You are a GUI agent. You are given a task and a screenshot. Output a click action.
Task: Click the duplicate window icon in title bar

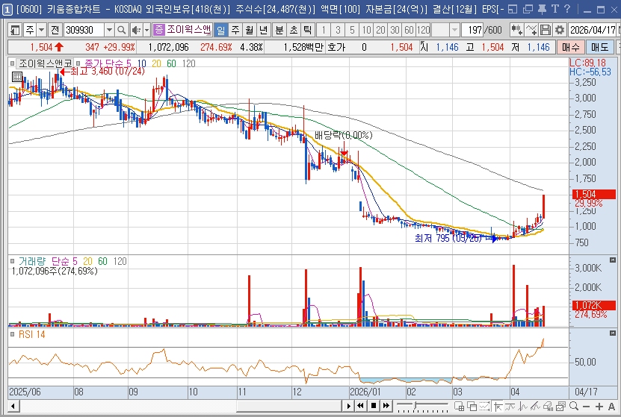click(528, 9)
